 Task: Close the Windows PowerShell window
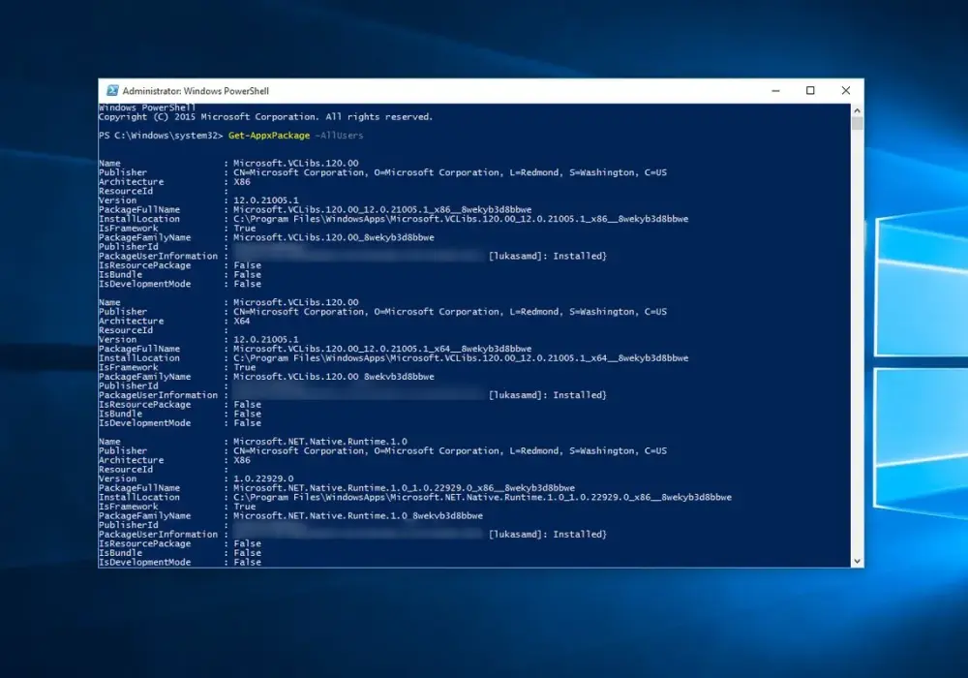click(x=846, y=91)
